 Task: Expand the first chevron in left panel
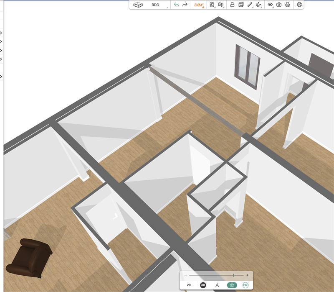coord(1,33)
